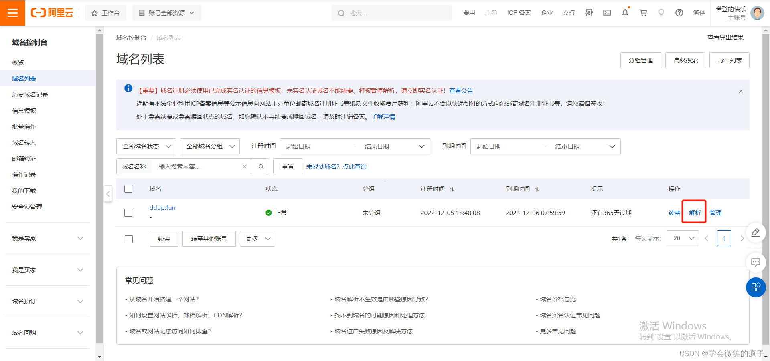
Task: Open 全部域名分组 dropdown
Action: 210,146
